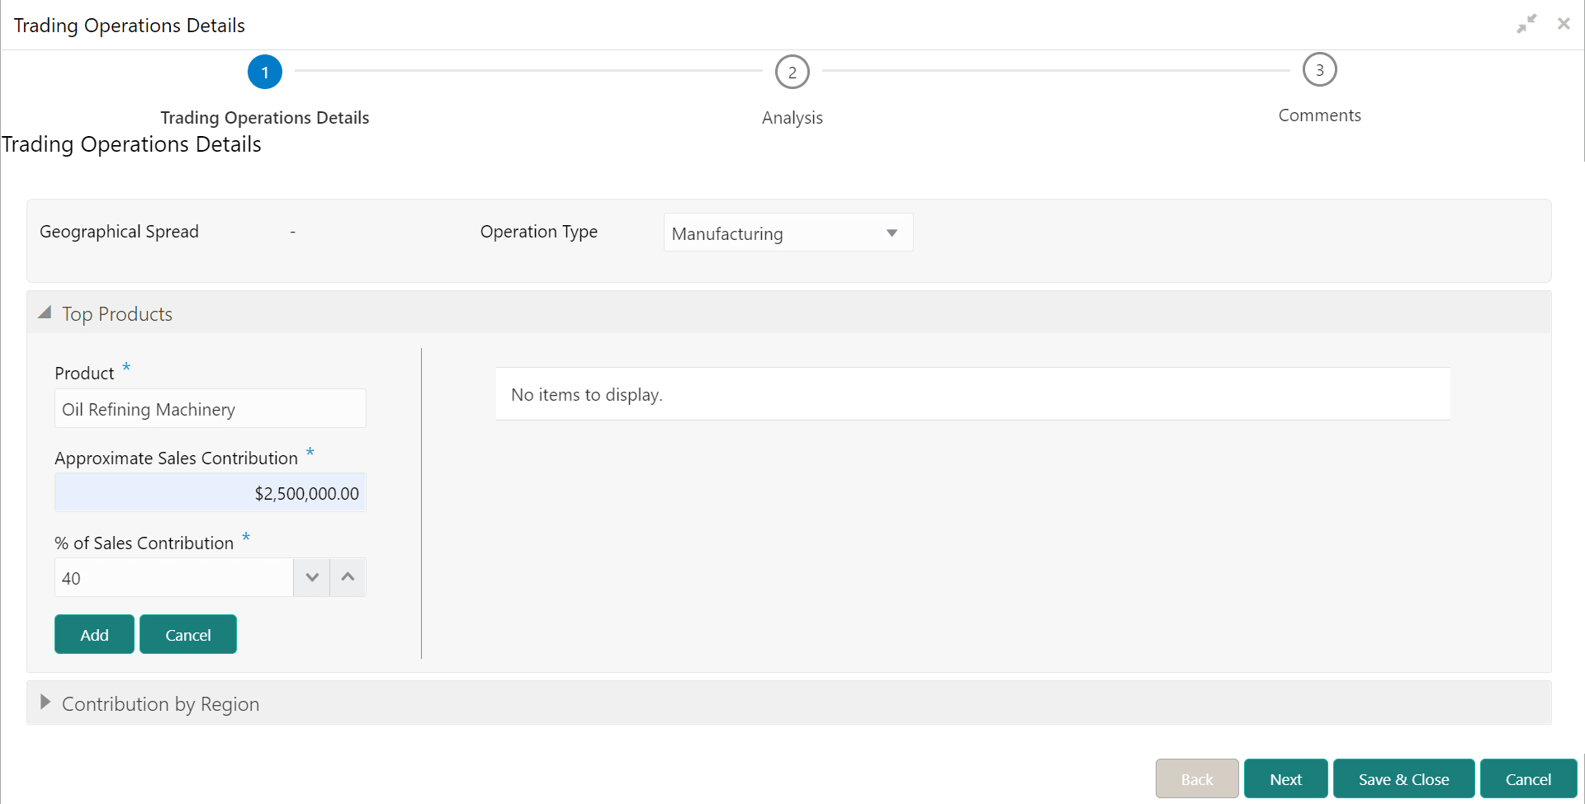Click the step 1 Trading Operations Details circle

click(x=264, y=72)
